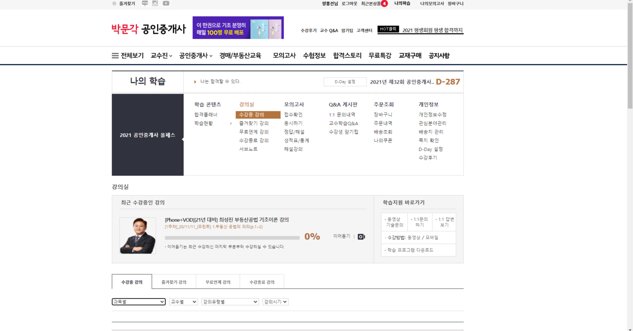Click 1:1 답변 보기 shortcut
This screenshot has height=331, width=633.
coord(445,222)
